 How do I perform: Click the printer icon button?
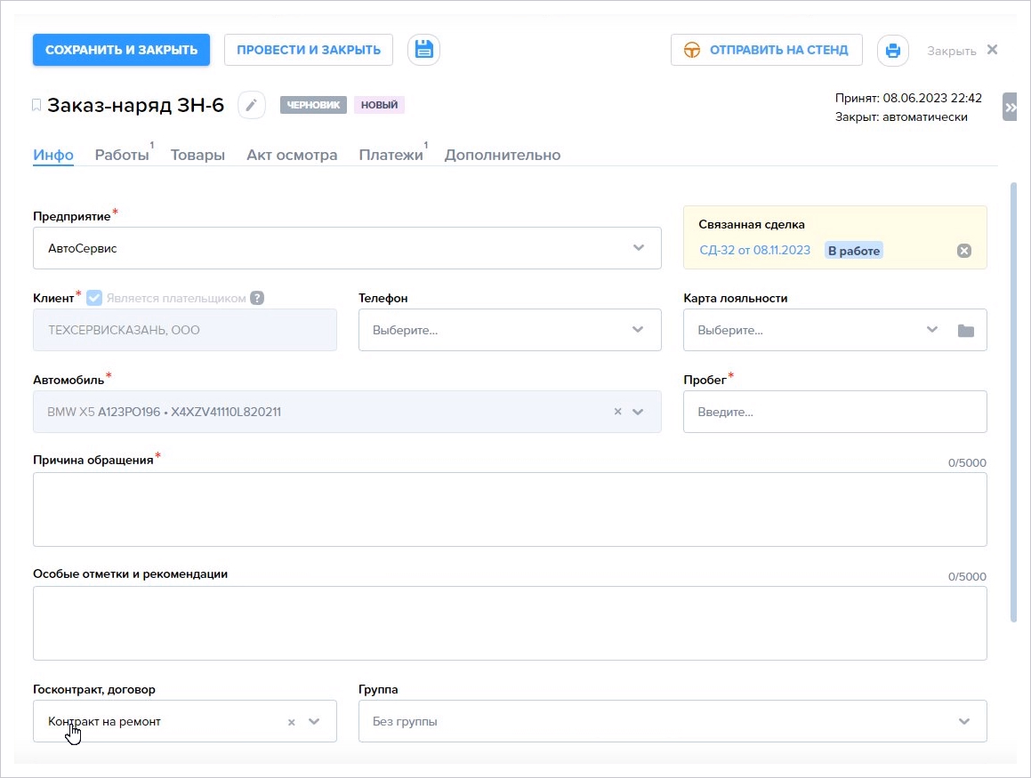coord(893,51)
